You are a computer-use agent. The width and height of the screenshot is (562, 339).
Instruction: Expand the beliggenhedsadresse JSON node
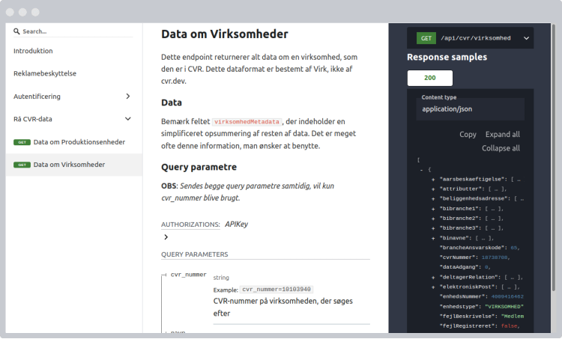(433, 198)
